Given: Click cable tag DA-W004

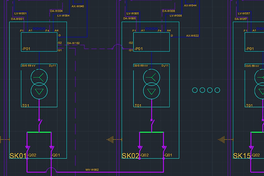Looking at the screenshot, I should tap(56, 11).
